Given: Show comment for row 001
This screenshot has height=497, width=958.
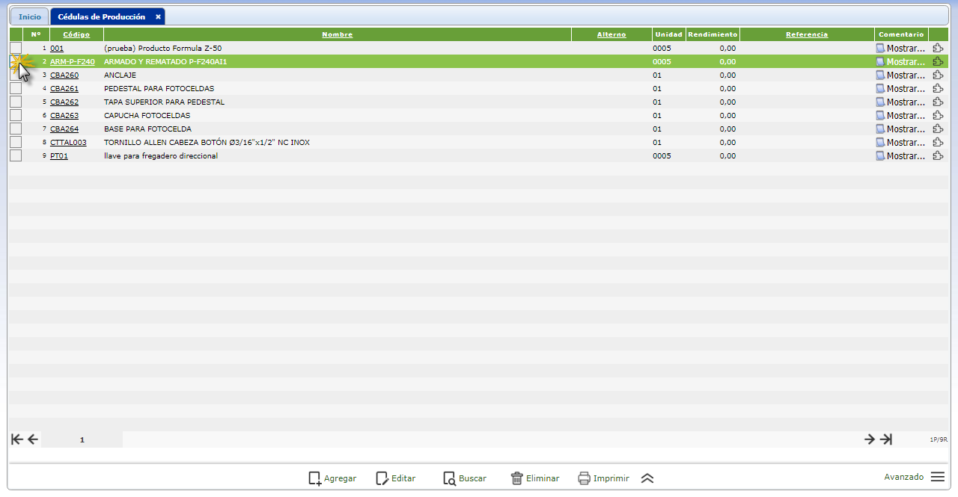Looking at the screenshot, I should 900,48.
